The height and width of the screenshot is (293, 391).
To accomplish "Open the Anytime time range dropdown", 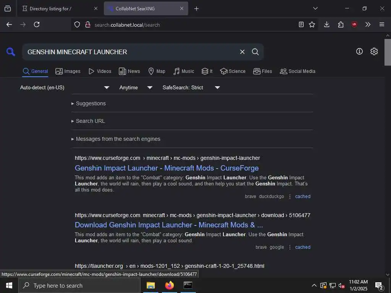I will 136,87.
